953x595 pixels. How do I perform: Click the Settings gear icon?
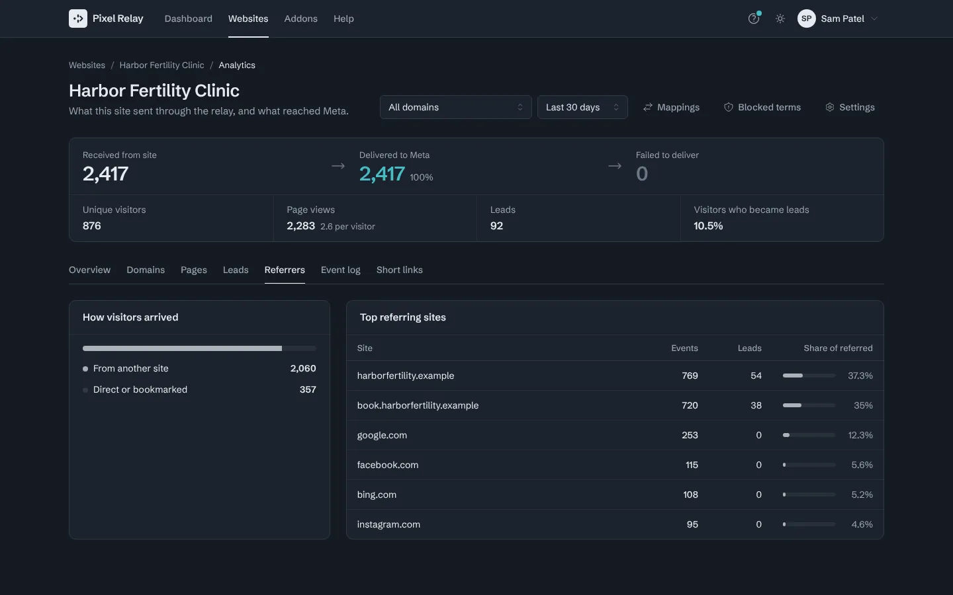(x=829, y=107)
